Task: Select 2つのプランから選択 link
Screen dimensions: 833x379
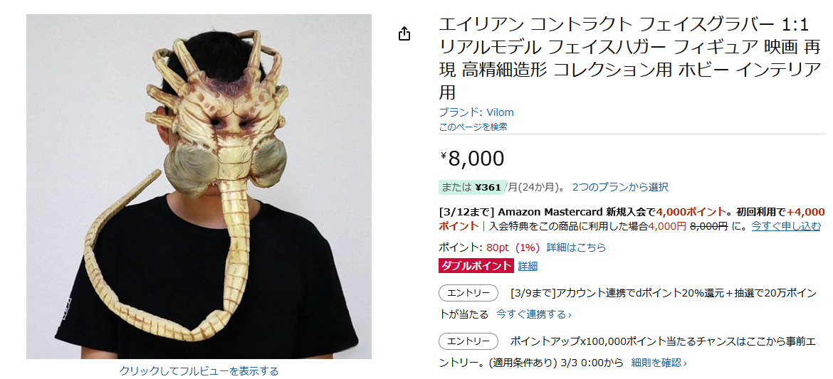Action: 620,187
